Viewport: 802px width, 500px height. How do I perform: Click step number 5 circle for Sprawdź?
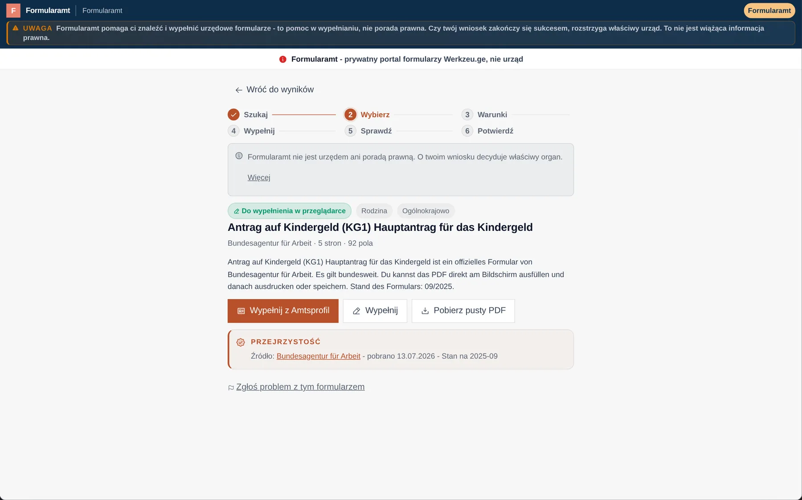350,131
